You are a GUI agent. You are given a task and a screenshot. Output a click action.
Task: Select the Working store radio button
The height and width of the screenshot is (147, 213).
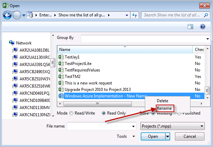[153, 113]
